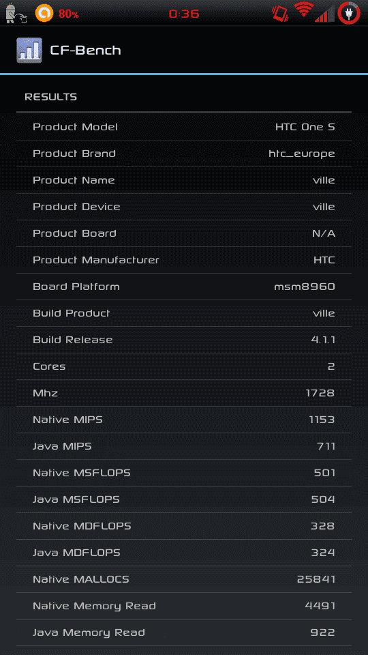This screenshot has height=655, width=368.
Task: Select the Native MALLOCS result row
Action: tap(184, 579)
